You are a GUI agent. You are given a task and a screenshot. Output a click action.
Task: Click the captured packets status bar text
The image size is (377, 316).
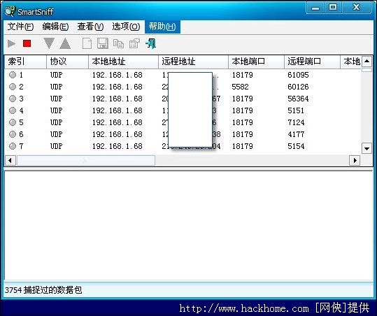[43, 290]
